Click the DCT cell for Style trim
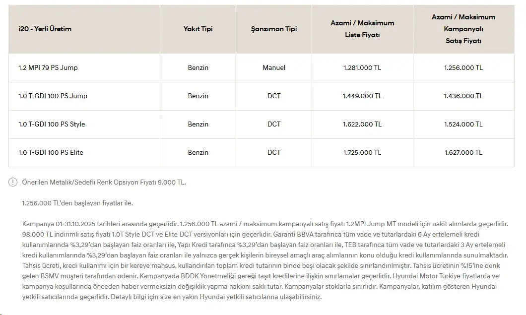The image size is (526, 315). (274, 124)
